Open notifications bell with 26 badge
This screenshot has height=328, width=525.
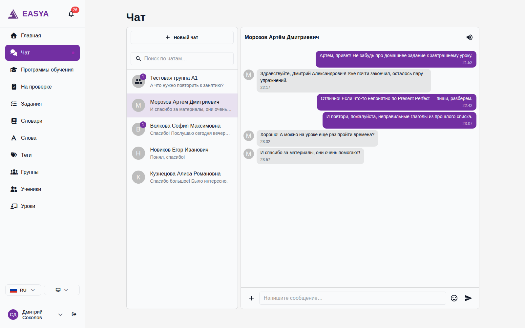pos(71,14)
